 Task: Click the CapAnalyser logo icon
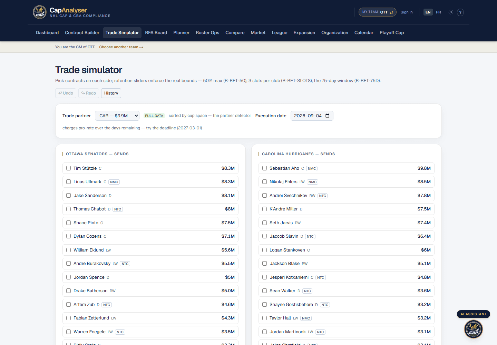pos(40,12)
